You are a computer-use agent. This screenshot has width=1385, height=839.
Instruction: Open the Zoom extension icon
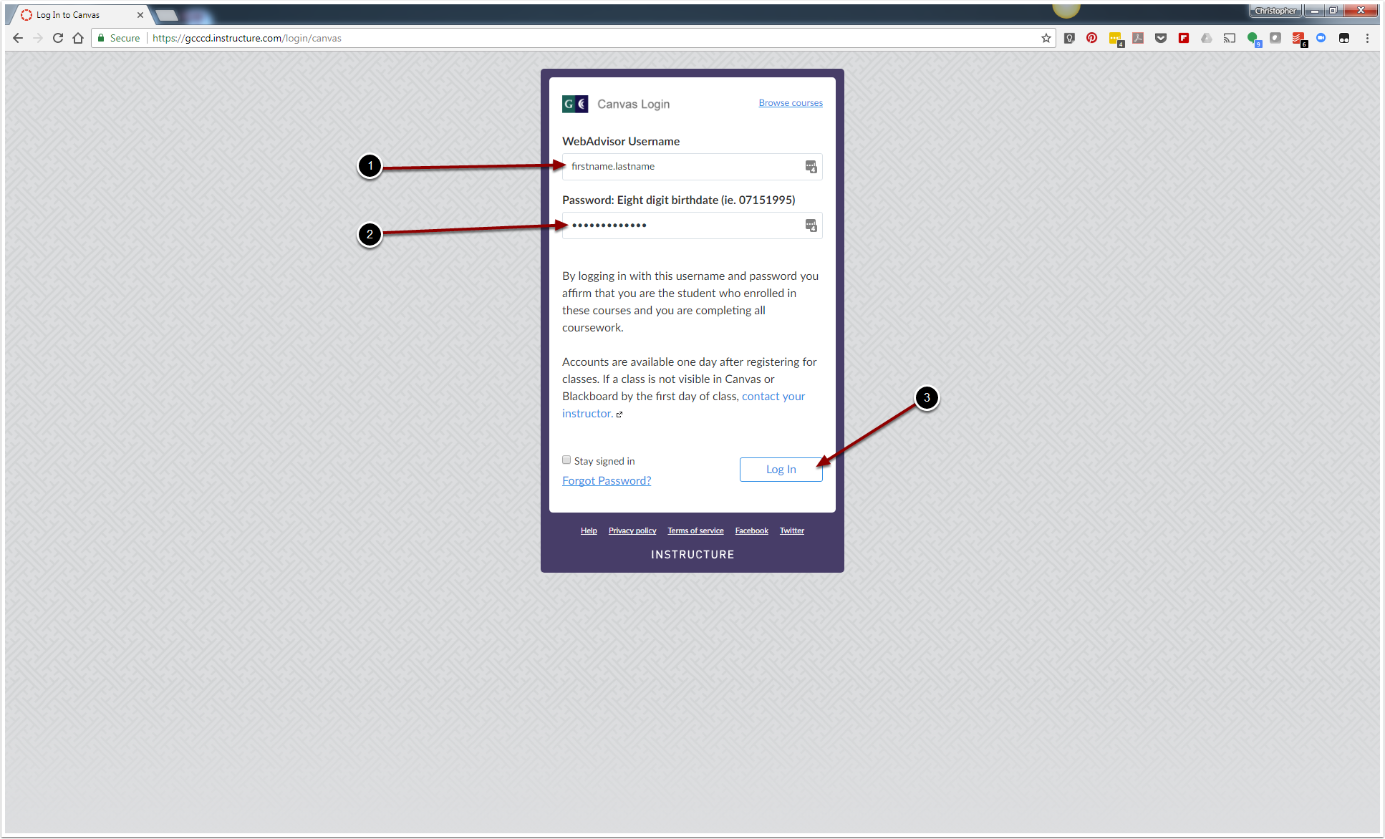pyautogui.click(x=1321, y=38)
